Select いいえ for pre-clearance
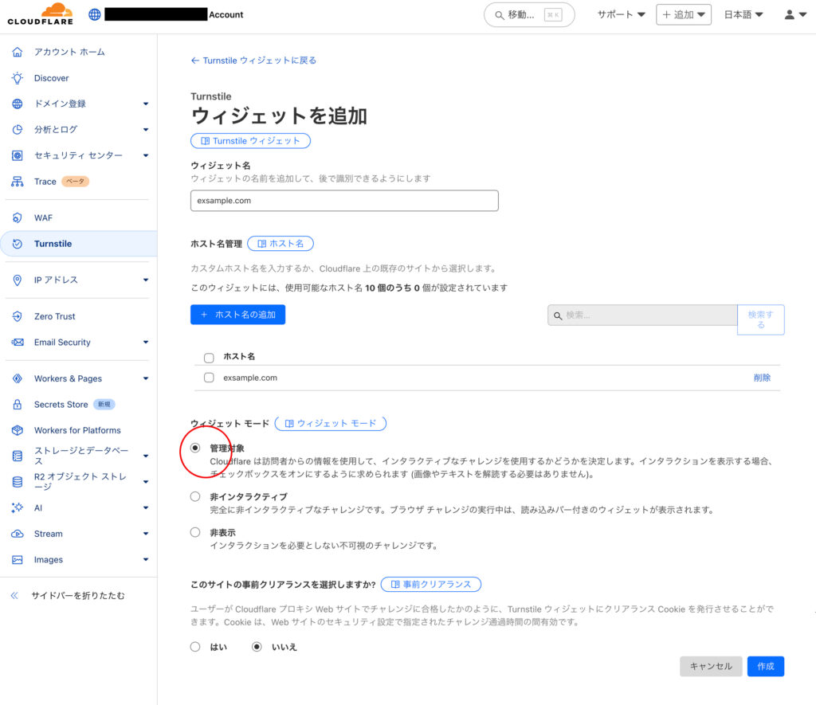The height and width of the screenshot is (705, 816). click(x=257, y=647)
